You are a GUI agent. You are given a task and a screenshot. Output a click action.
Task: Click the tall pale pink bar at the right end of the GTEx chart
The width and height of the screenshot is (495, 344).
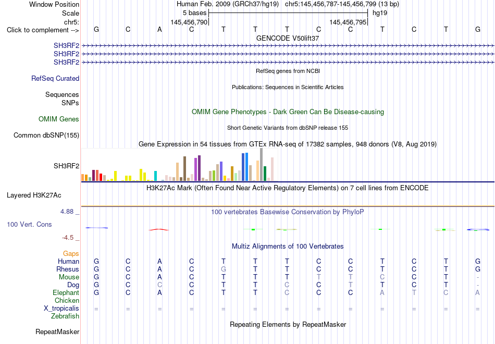point(272,169)
